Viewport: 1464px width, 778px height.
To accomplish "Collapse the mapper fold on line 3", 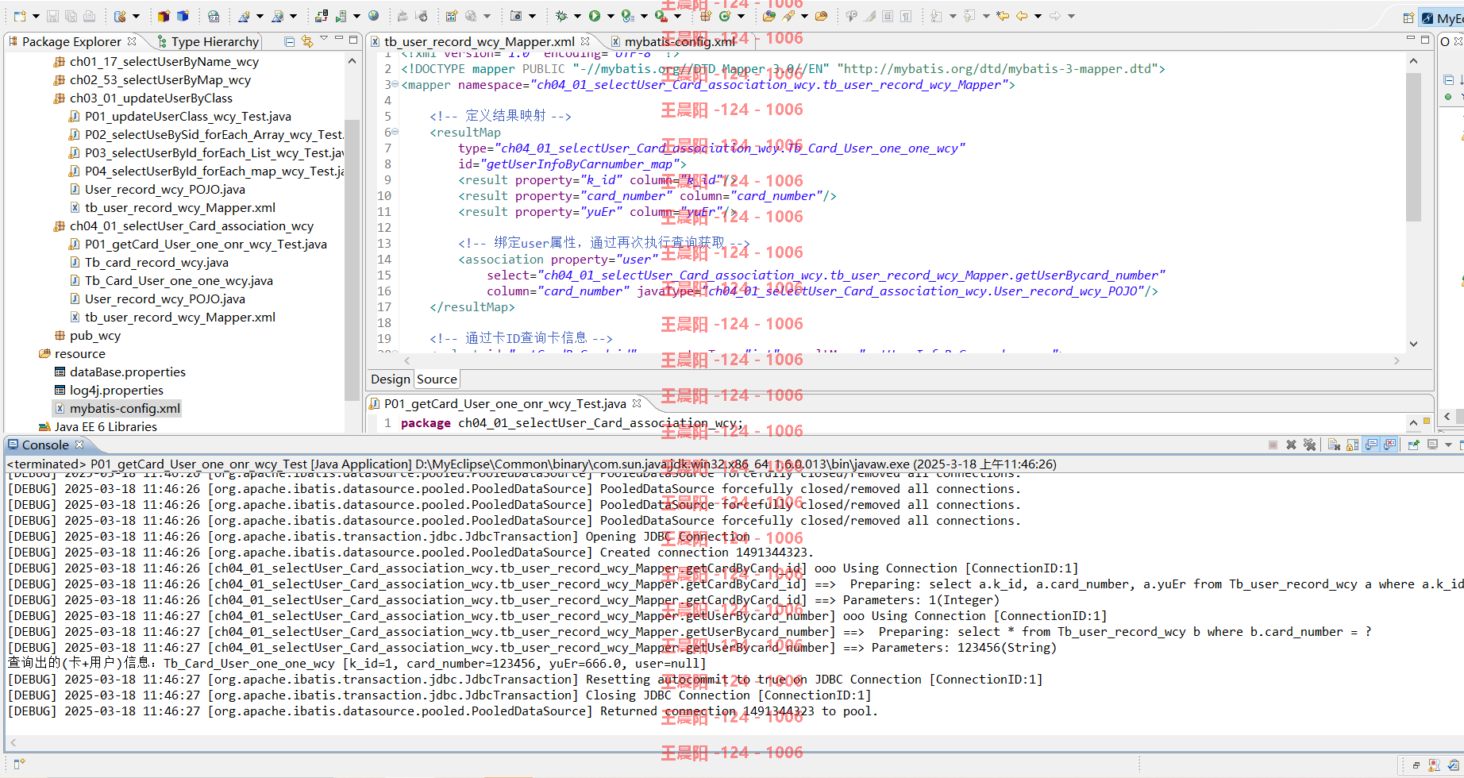I will (395, 84).
